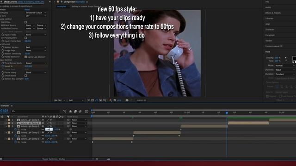This screenshot has height=166, width=296.
Task: Click the fast previews icon in viewer
Action: pyautogui.click(x=88, y=101)
